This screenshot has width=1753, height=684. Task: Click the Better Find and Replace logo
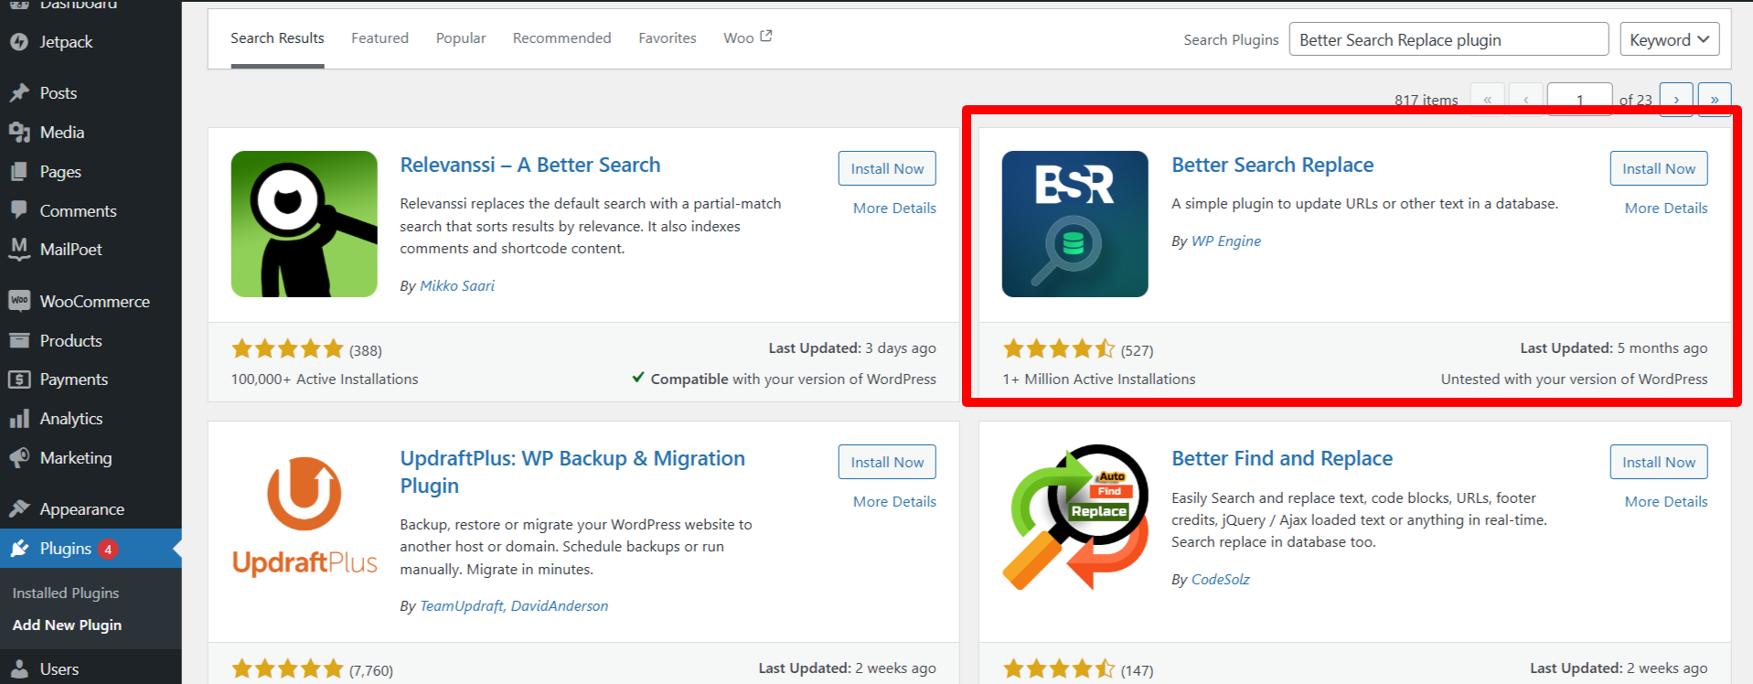coord(1074,518)
